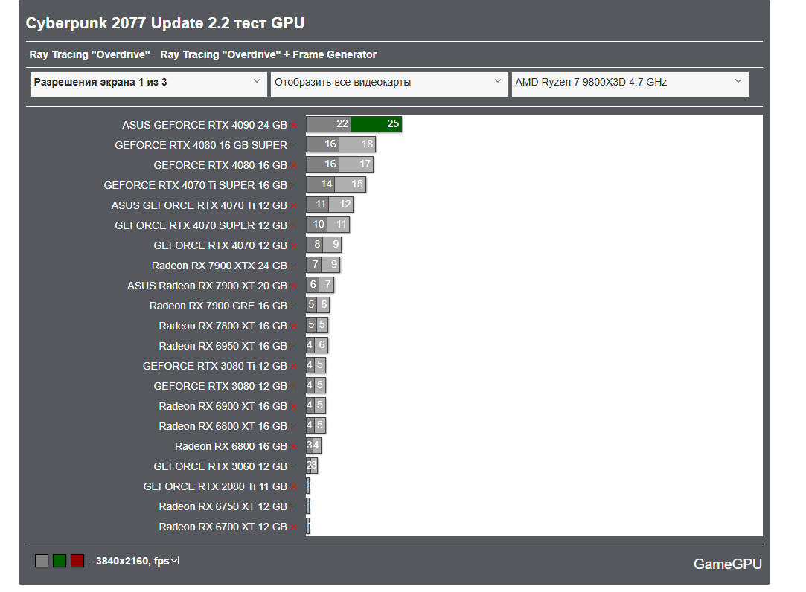The image size is (806, 592).
Task: Click the "Cyberpunk 2077 Update 2.2 тест GPU" title
Action: (x=165, y=23)
